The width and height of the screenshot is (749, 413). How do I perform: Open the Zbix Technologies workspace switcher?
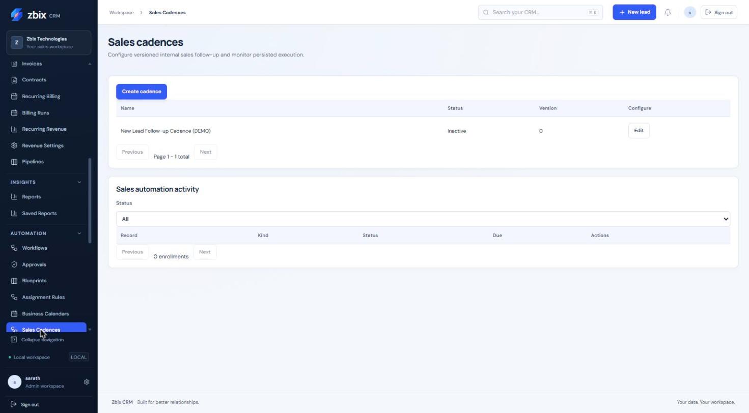[49, 43]
